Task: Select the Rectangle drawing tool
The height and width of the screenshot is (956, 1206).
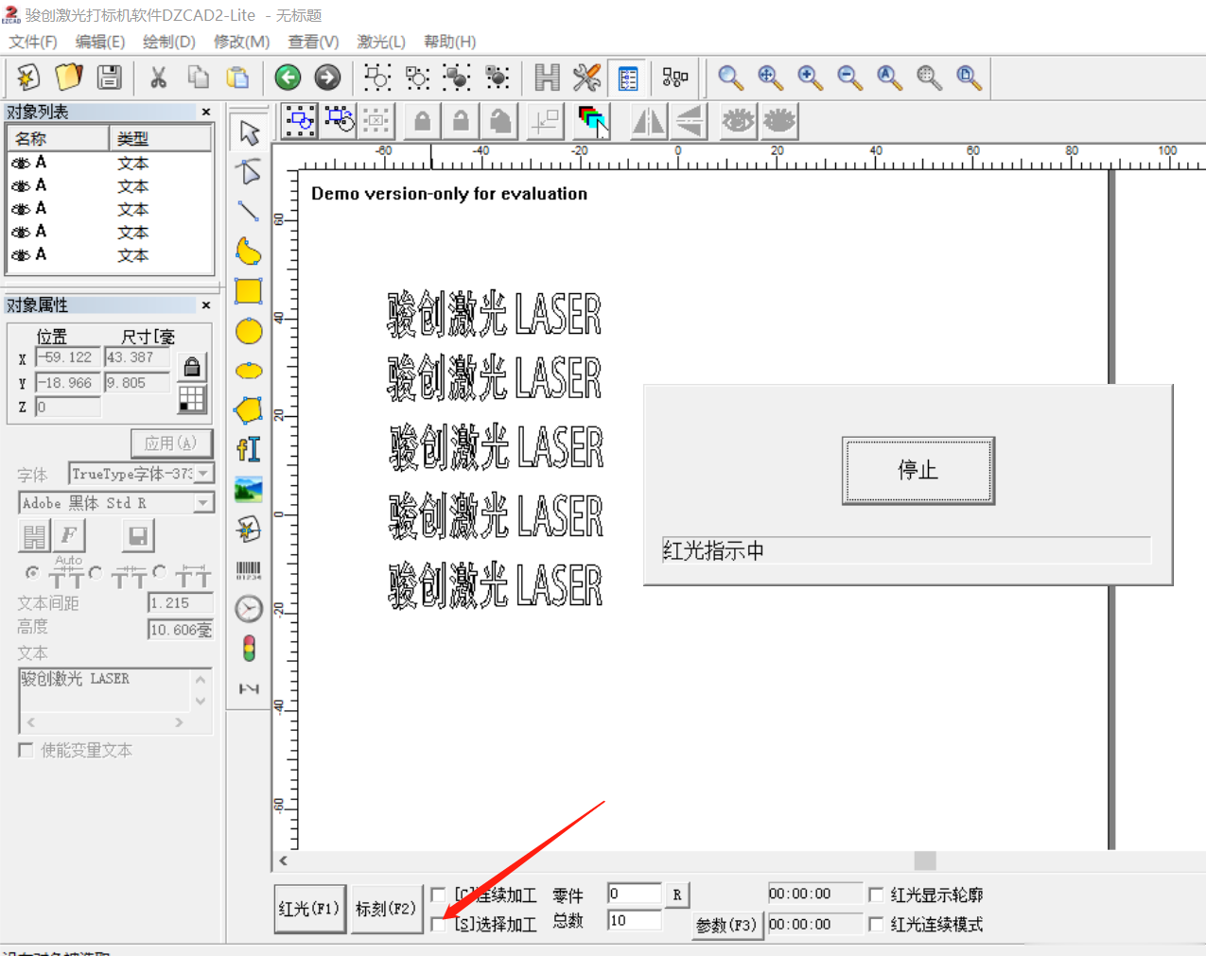Action: (x=249, y=291)
